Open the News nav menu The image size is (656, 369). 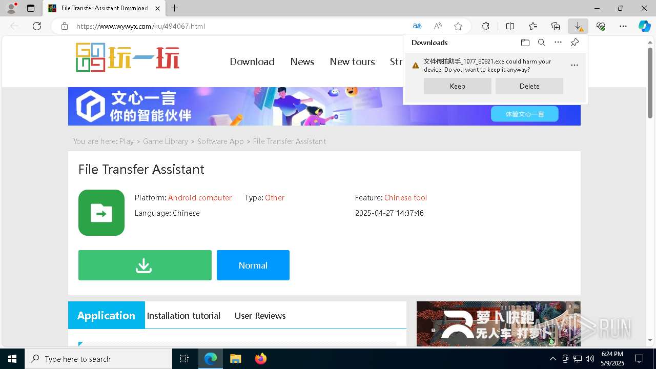click(302, 61)
